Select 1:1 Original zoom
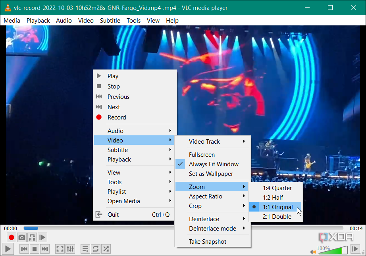 [275, 207]
